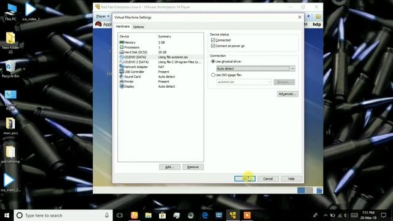Click the Add... button
The width and height of the screenshot is (393, 221).
[169, 167]
